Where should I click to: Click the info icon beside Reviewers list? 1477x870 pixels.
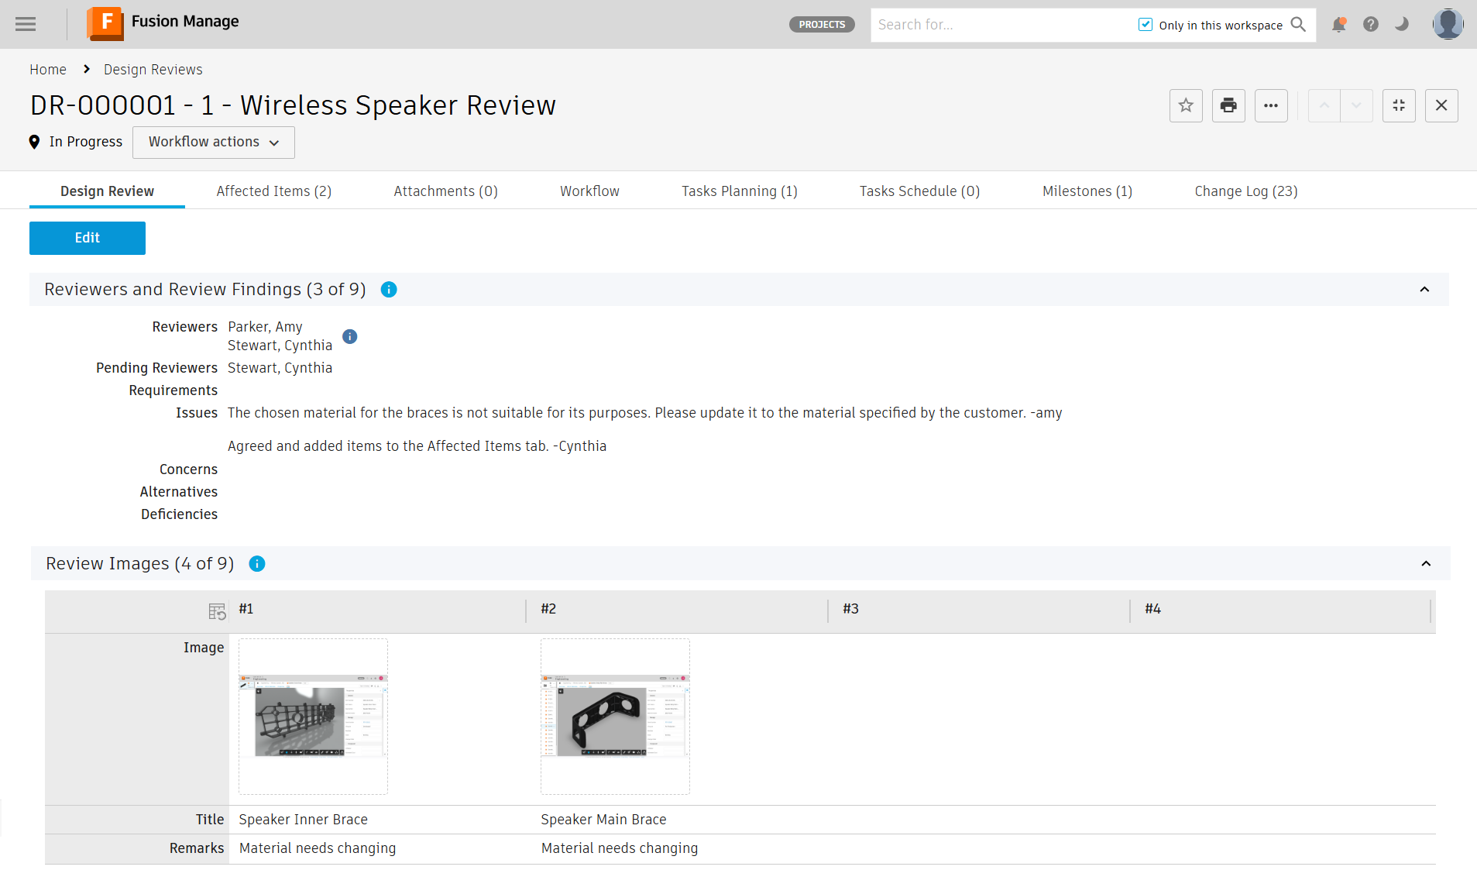point(349,336)
